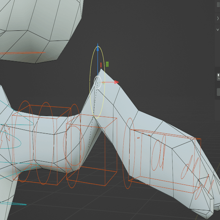Click the green plane handle on the gizmo
Screen dimensions: 220x220
pos(107,64)
